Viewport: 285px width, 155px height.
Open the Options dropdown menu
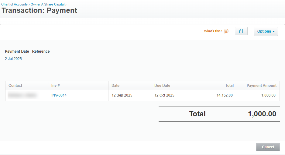(x=266, y=31)
